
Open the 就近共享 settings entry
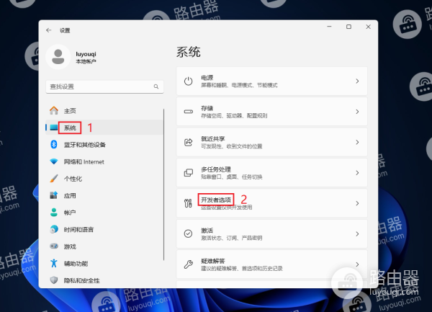271,142
